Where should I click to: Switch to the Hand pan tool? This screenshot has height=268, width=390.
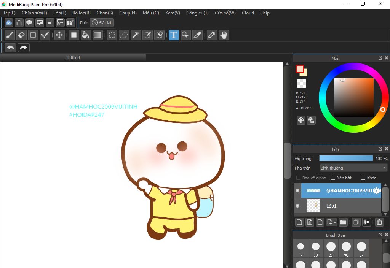(x=224, y=35)
